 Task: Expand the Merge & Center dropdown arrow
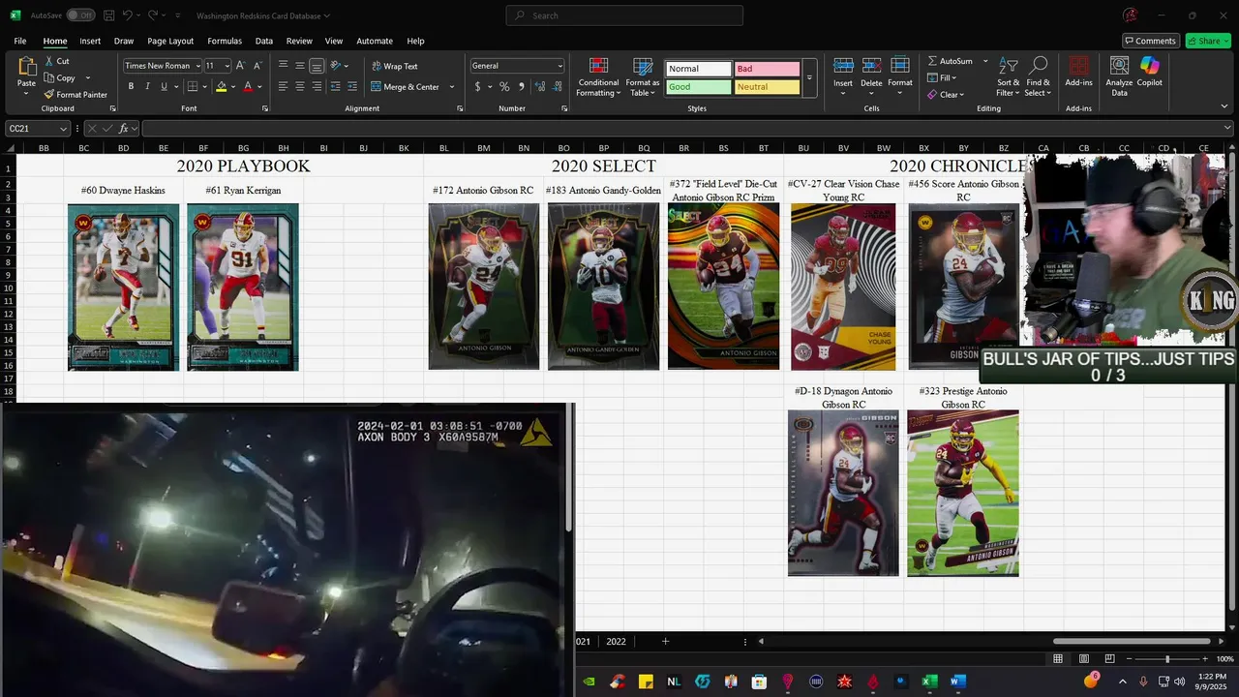(451, 86)
